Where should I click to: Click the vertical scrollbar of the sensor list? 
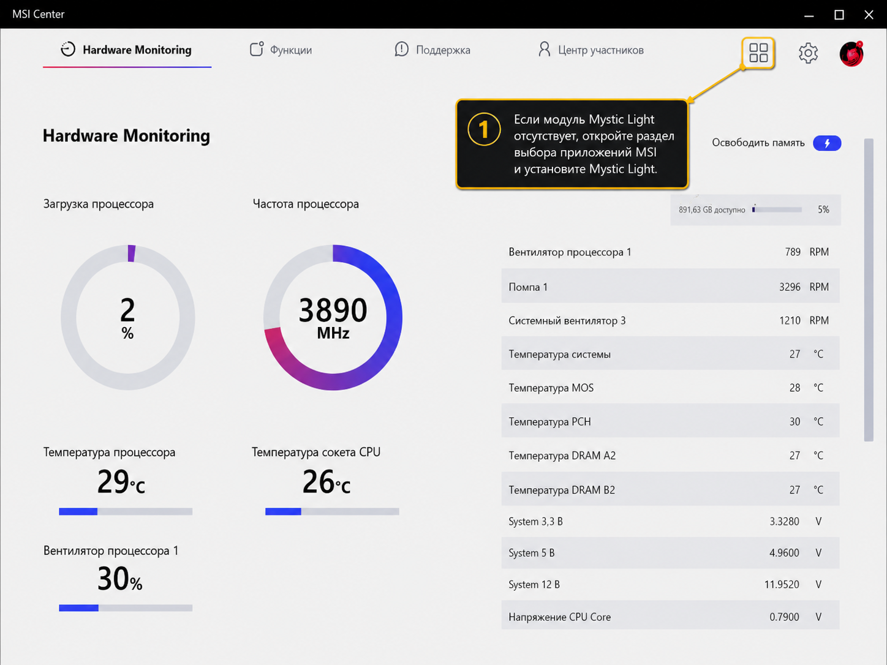[x=869, y=290]
